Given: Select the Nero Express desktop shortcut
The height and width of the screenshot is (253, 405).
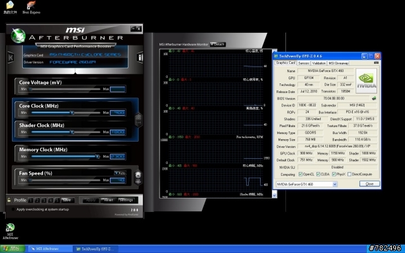Looking at the screenshot, I should point(31,7).
